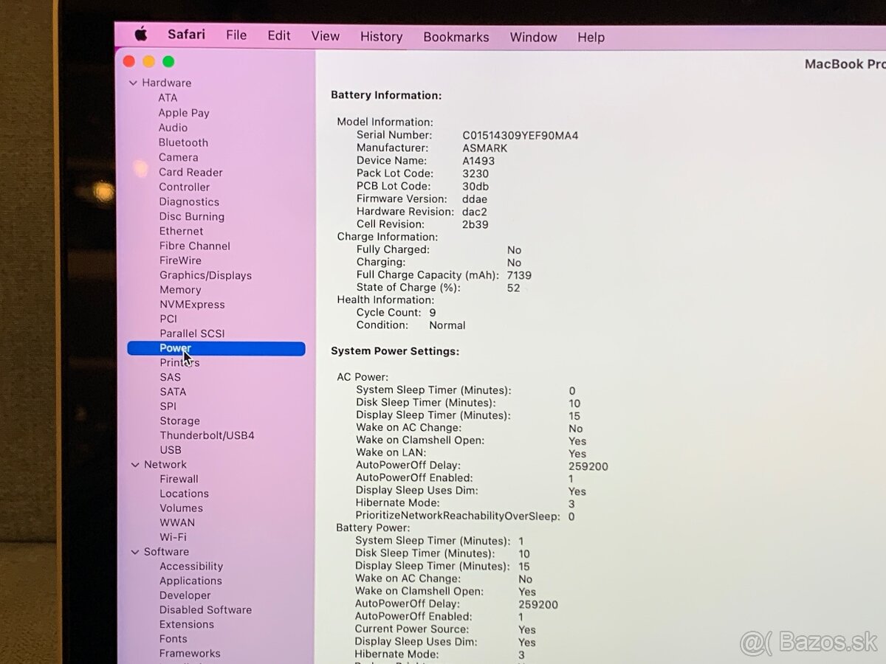886x664 pixels.
Task: Collapse the Network section in sidebar
Action: click(x=134, y=464)
